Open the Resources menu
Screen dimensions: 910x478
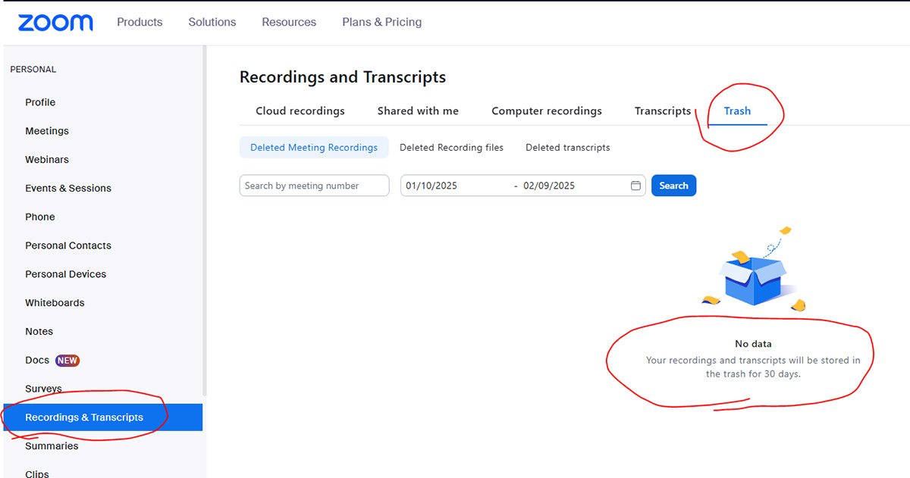click(x=289, y=22)
